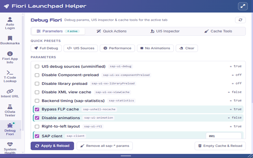Enable UI5 debug sources (unminified) checkbox

(x=37, y=66)
